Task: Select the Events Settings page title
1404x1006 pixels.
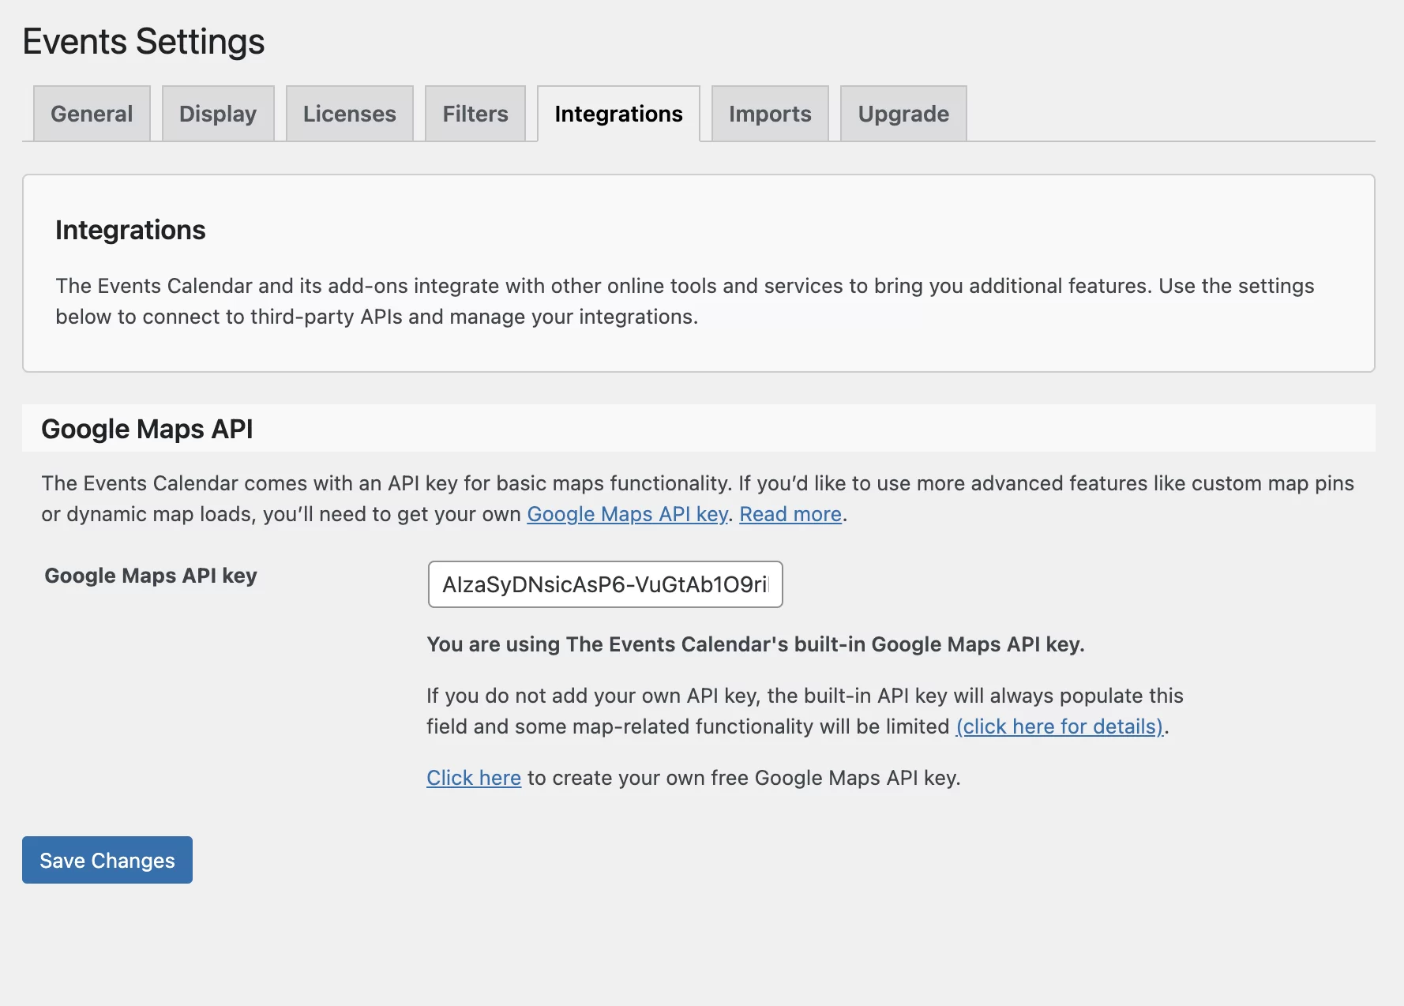Action: pyautogui.click(x=143, y=41)
